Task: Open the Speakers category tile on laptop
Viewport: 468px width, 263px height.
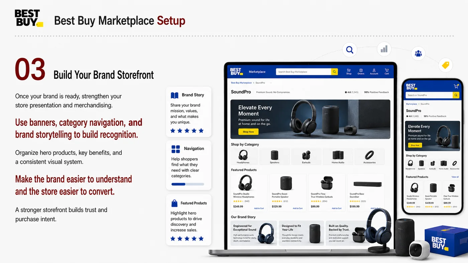Action: coord(274,157)
